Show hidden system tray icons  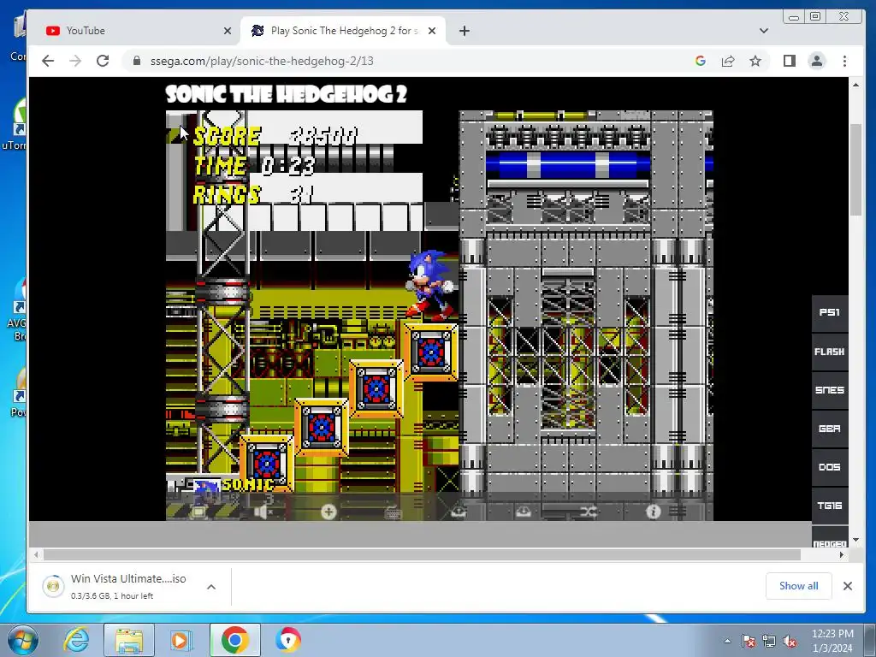(x=727, y=641)
